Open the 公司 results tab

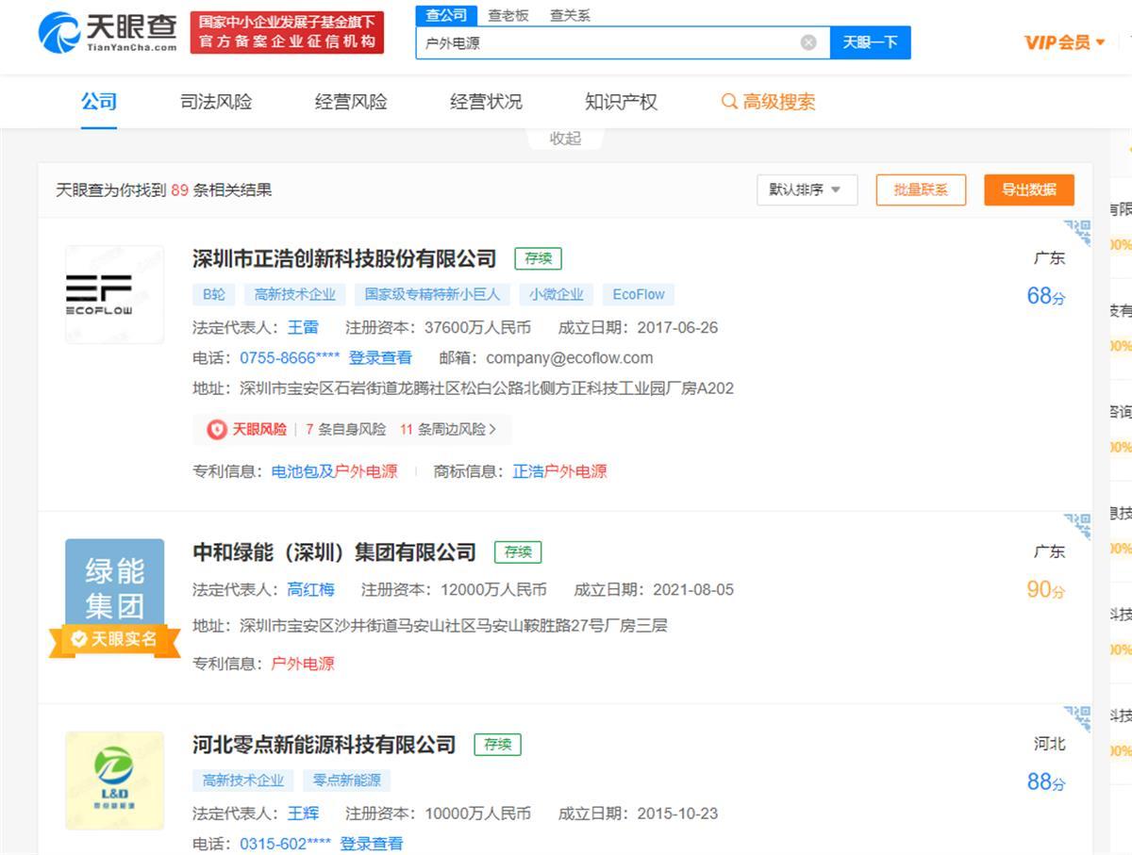point(99,102)
